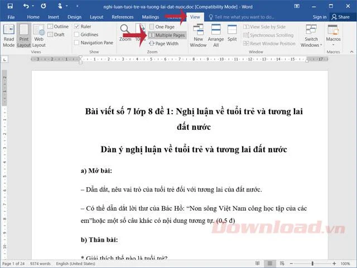Switch to Read Mode in status bar

(258, 264)
